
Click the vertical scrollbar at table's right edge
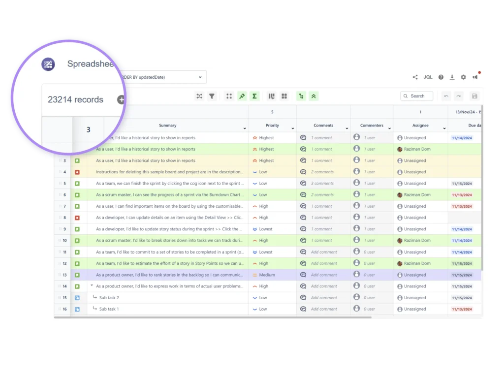tap(482, 188)
